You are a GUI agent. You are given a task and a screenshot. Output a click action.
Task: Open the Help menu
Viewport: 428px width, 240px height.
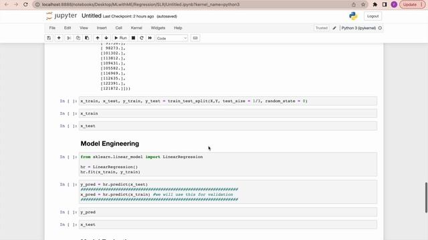[178, 28]
